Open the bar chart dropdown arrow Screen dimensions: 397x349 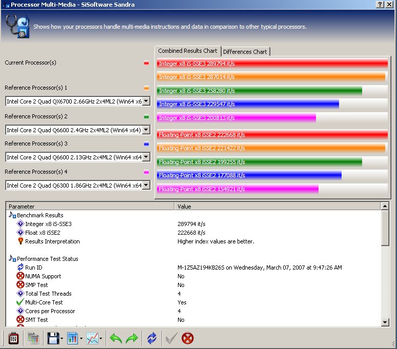point(81,339)
